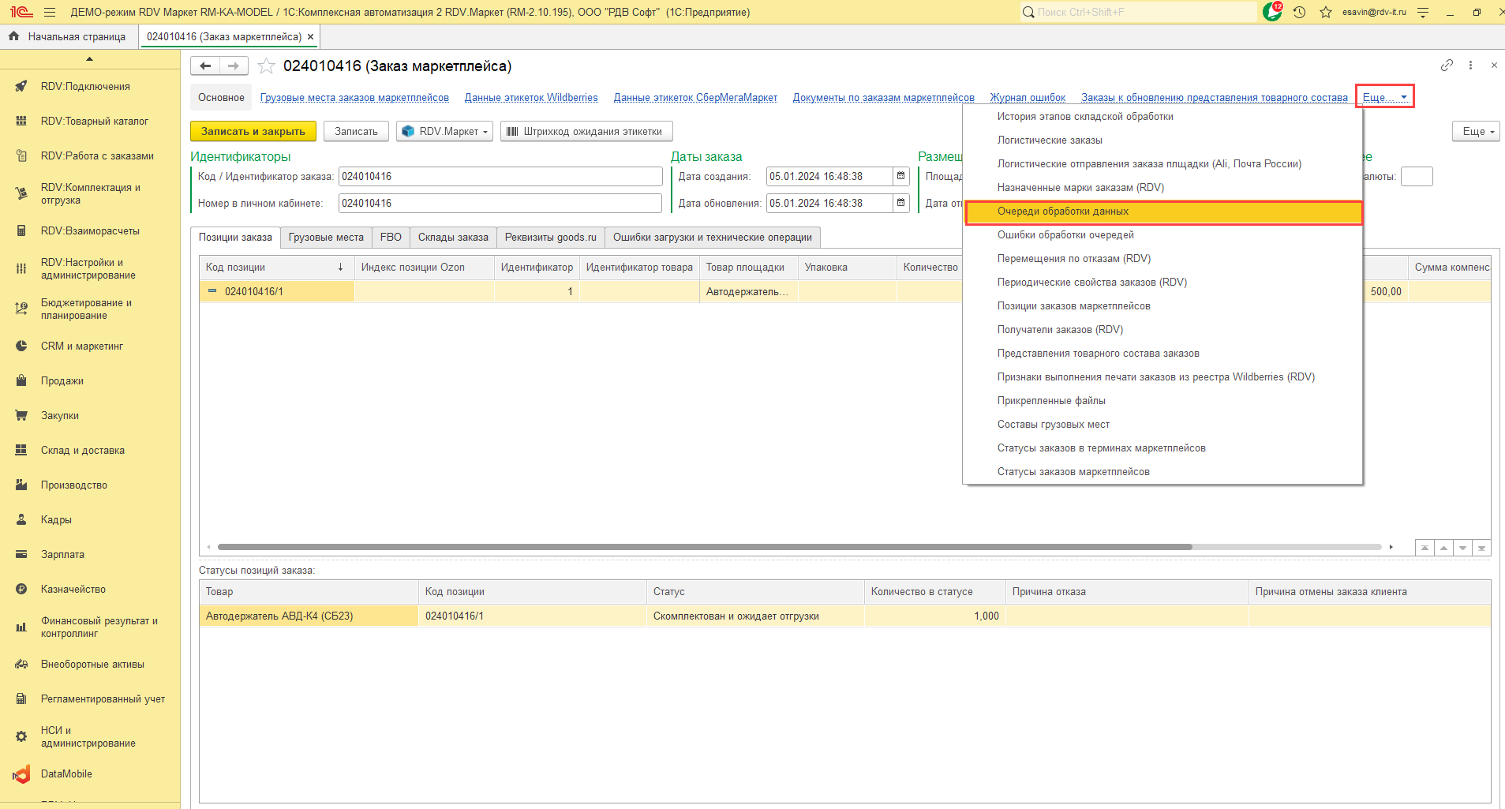Viewport: 1505px width, 809px height.
Task: Expand the RDV.Маркет dropdown button
Action: point(445,132)
